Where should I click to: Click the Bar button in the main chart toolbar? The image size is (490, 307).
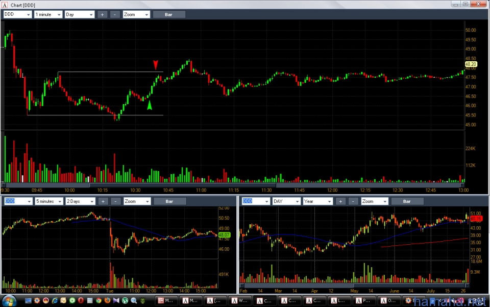coord(169,14)
